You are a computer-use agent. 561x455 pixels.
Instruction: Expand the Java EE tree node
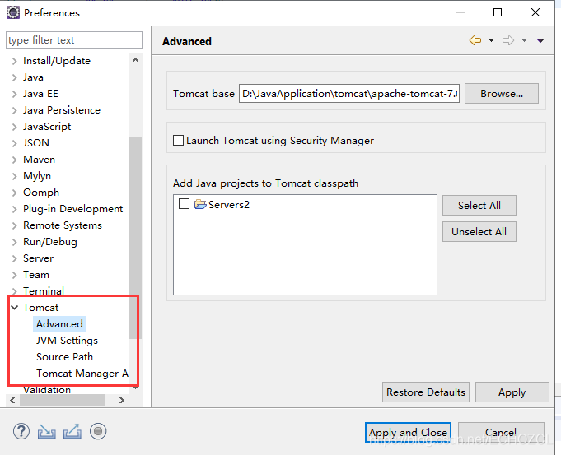[14, 94]
